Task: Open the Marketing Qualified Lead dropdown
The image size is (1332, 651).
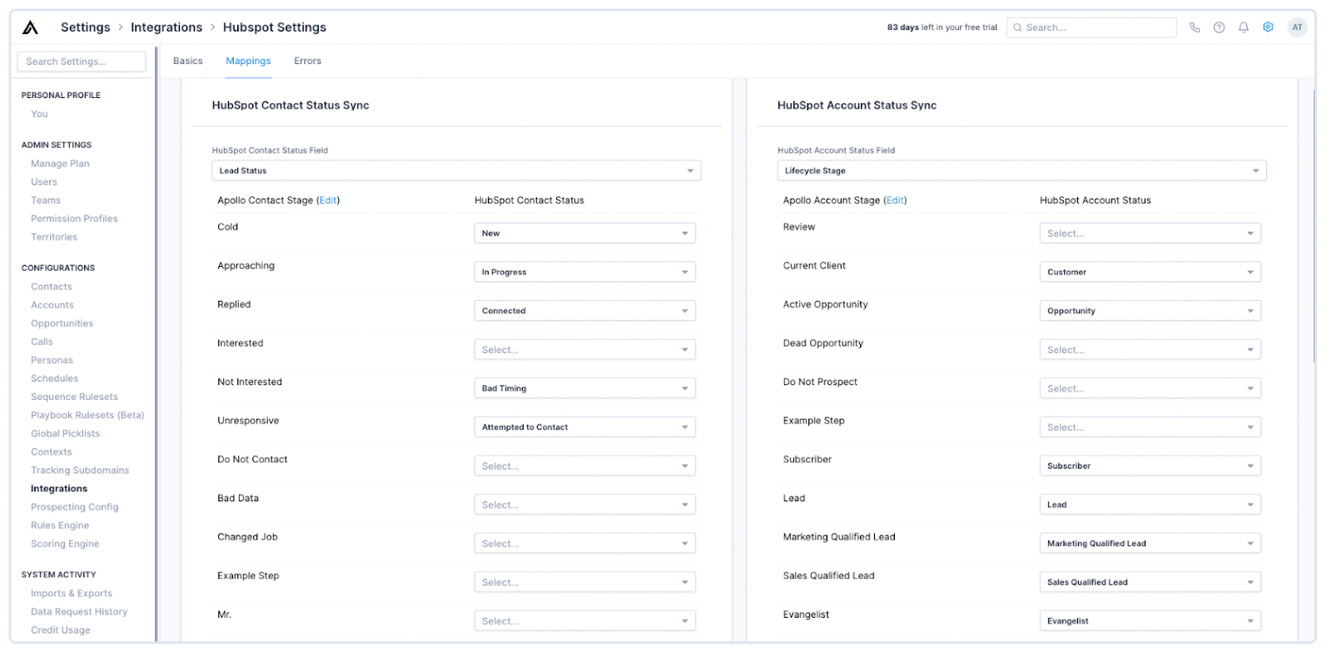Action: (x=1151, y=543)
